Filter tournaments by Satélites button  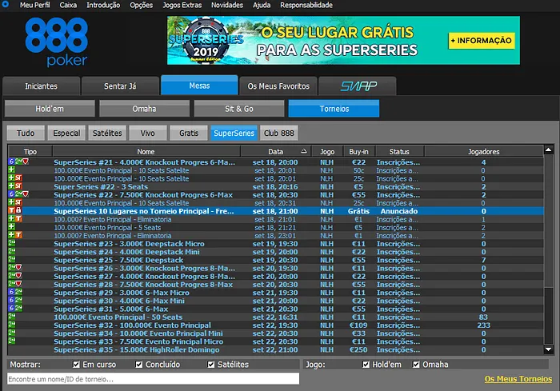(x=107, y=134)
